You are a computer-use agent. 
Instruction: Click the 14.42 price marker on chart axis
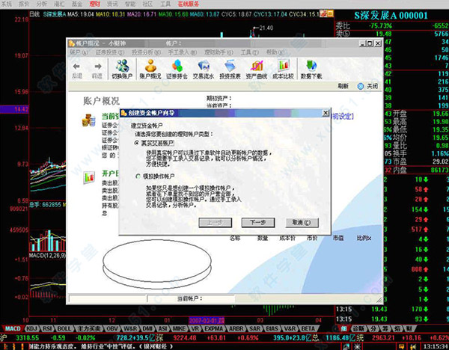click(14, 109)
